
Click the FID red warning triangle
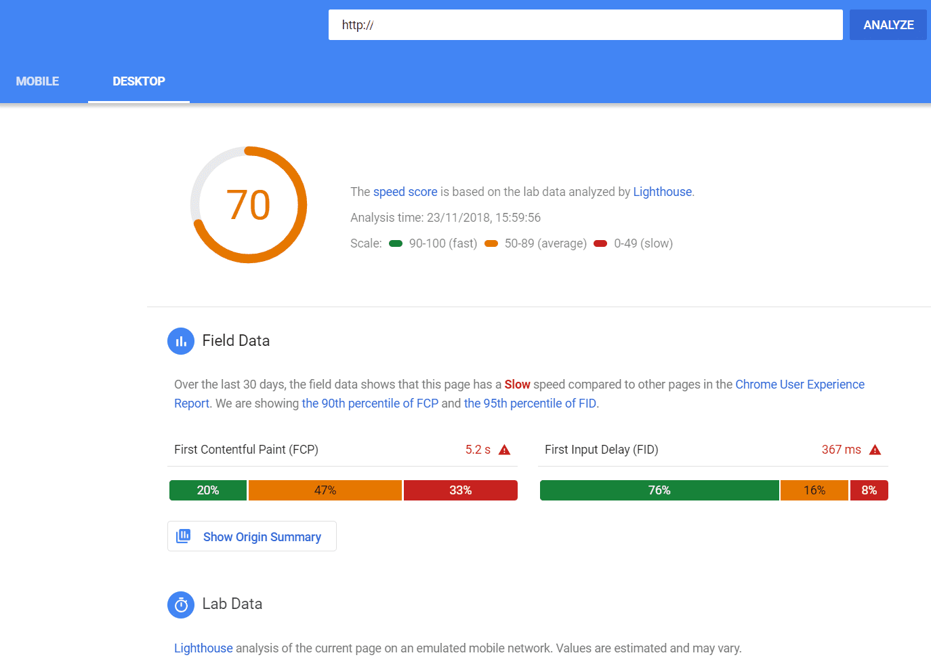[875, 450]
